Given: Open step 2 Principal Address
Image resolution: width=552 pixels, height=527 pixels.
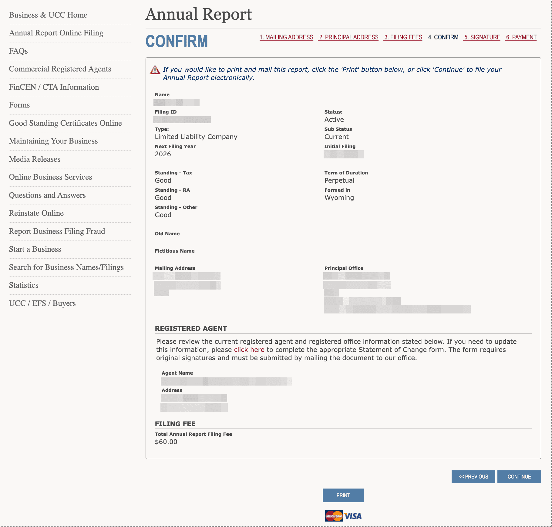Looking at the screenshot, I should point(348,37).
